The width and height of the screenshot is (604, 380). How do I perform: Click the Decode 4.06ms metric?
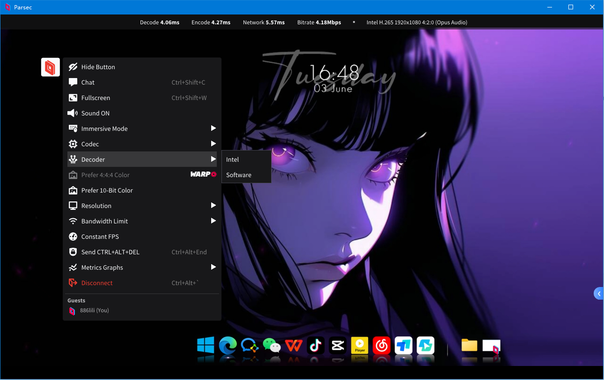[160, 22]
